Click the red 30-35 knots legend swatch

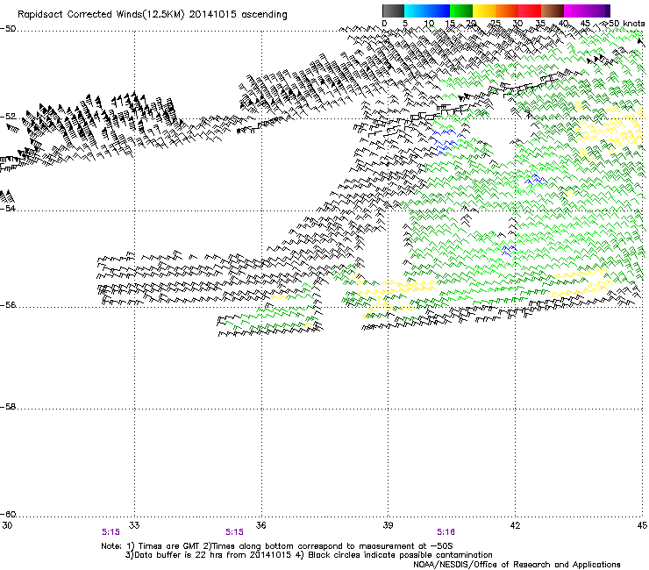(530, 11)
